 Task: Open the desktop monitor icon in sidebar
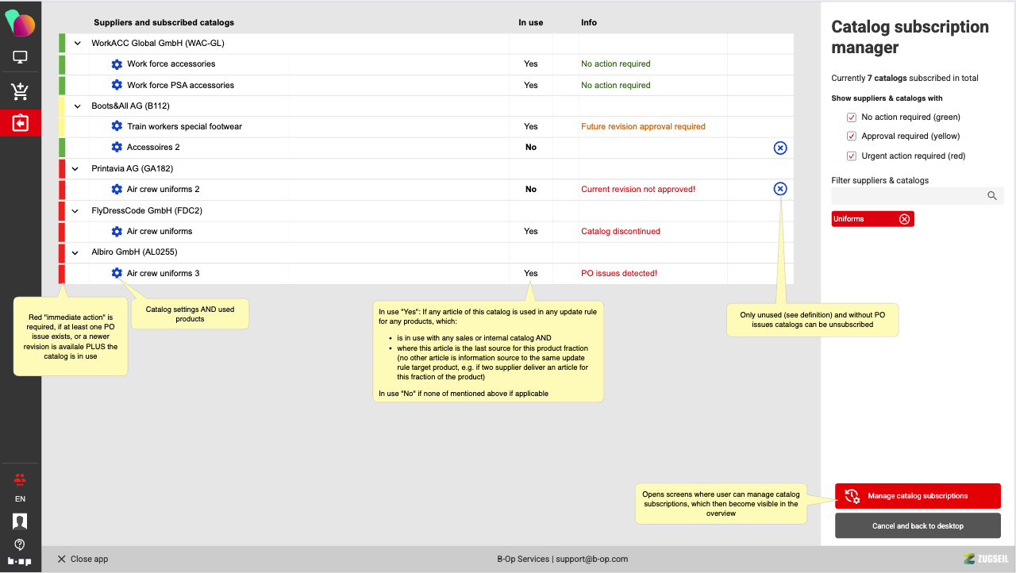click(x=21, y=58)
